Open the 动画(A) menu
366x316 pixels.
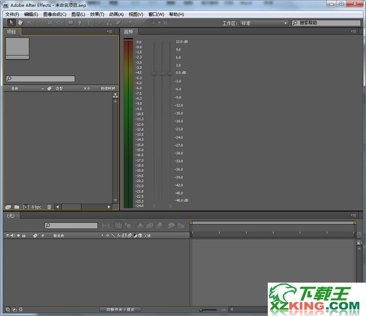click(116, 14)
